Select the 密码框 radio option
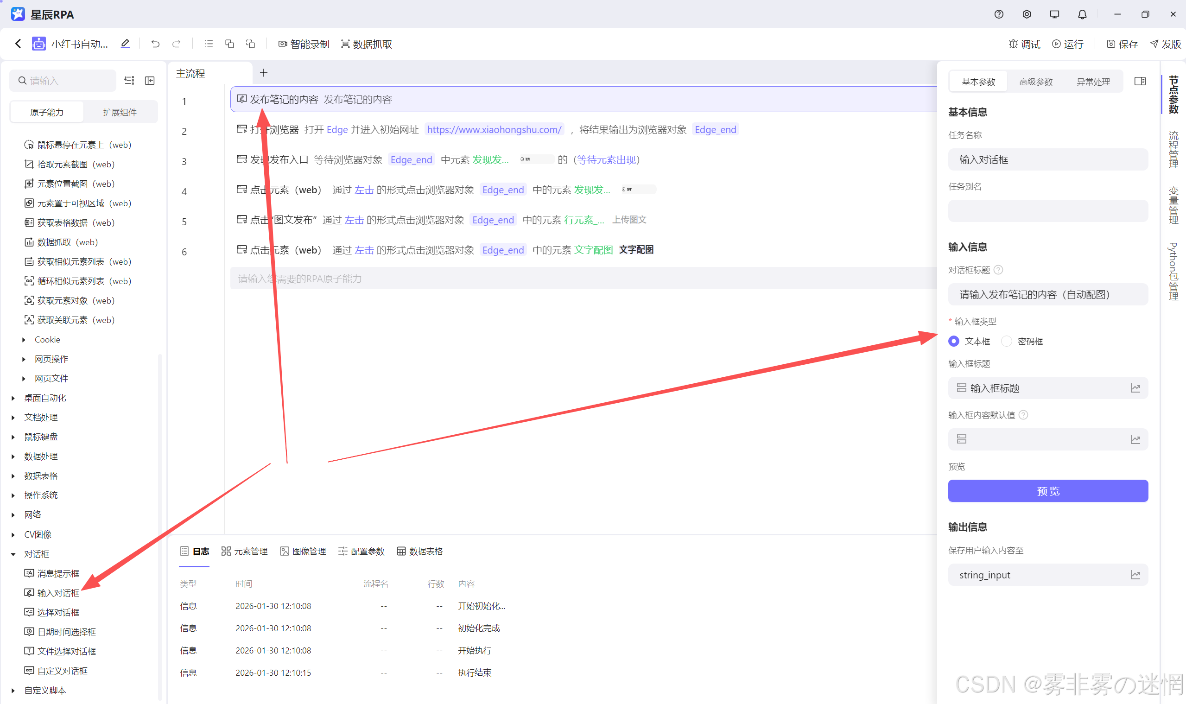Screen dimensions: 1186x704 1007,341
